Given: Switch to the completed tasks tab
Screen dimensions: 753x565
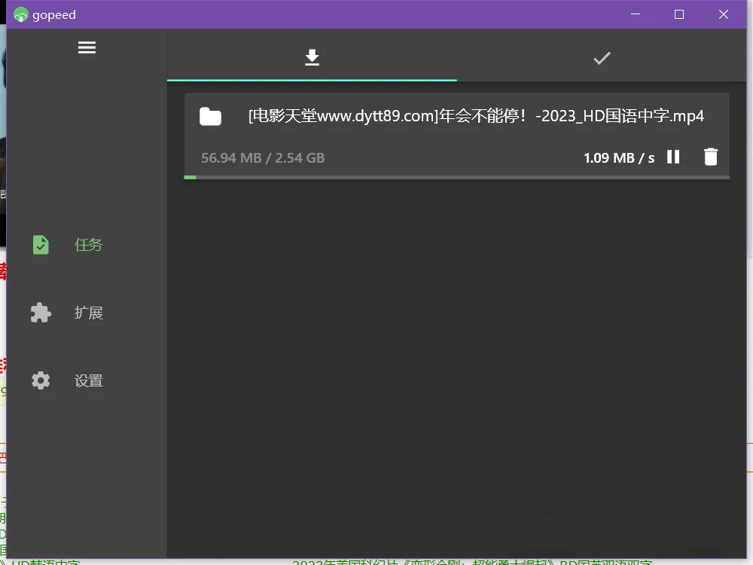Looking at the screenshot, I should (602, 58).
